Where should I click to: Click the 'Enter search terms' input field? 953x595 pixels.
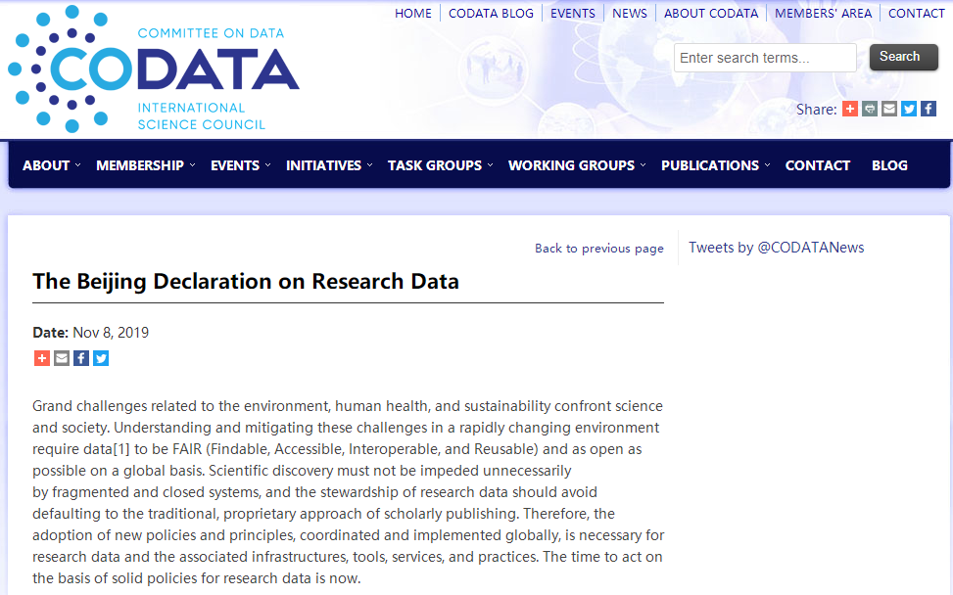click(764, 58)
